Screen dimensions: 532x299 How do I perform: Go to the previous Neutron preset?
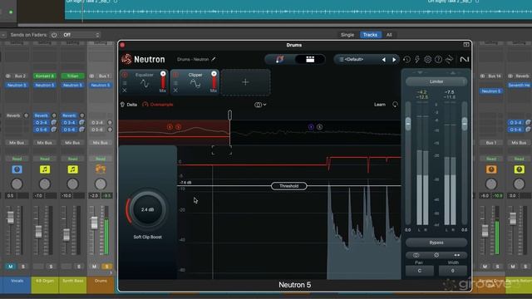[384, 60]
